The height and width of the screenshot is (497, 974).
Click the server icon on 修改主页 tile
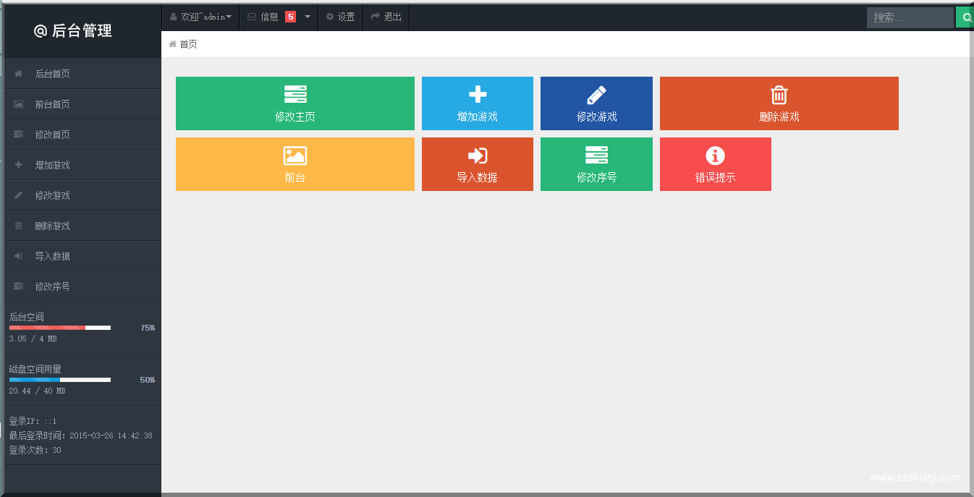tap(295, 94)
